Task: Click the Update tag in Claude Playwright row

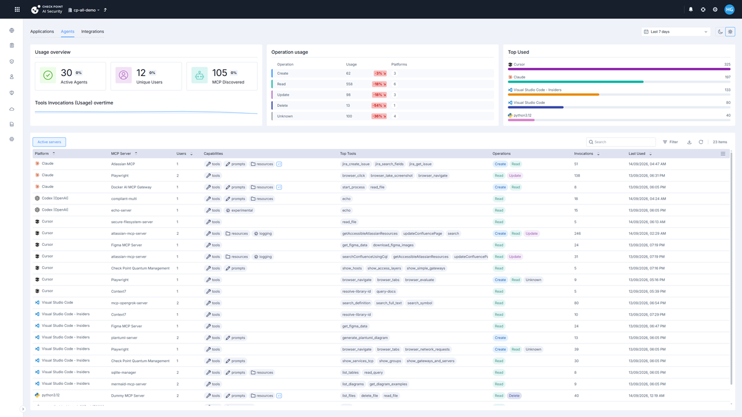Action: 515,175
